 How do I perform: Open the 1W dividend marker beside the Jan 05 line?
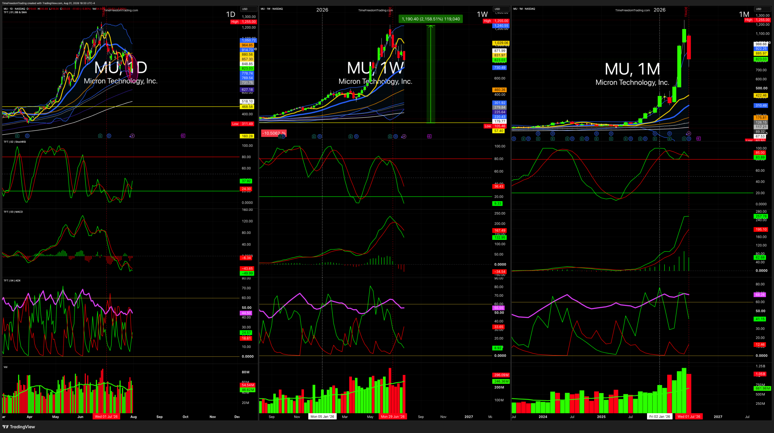pyautogui.click(x=320, y=137)
